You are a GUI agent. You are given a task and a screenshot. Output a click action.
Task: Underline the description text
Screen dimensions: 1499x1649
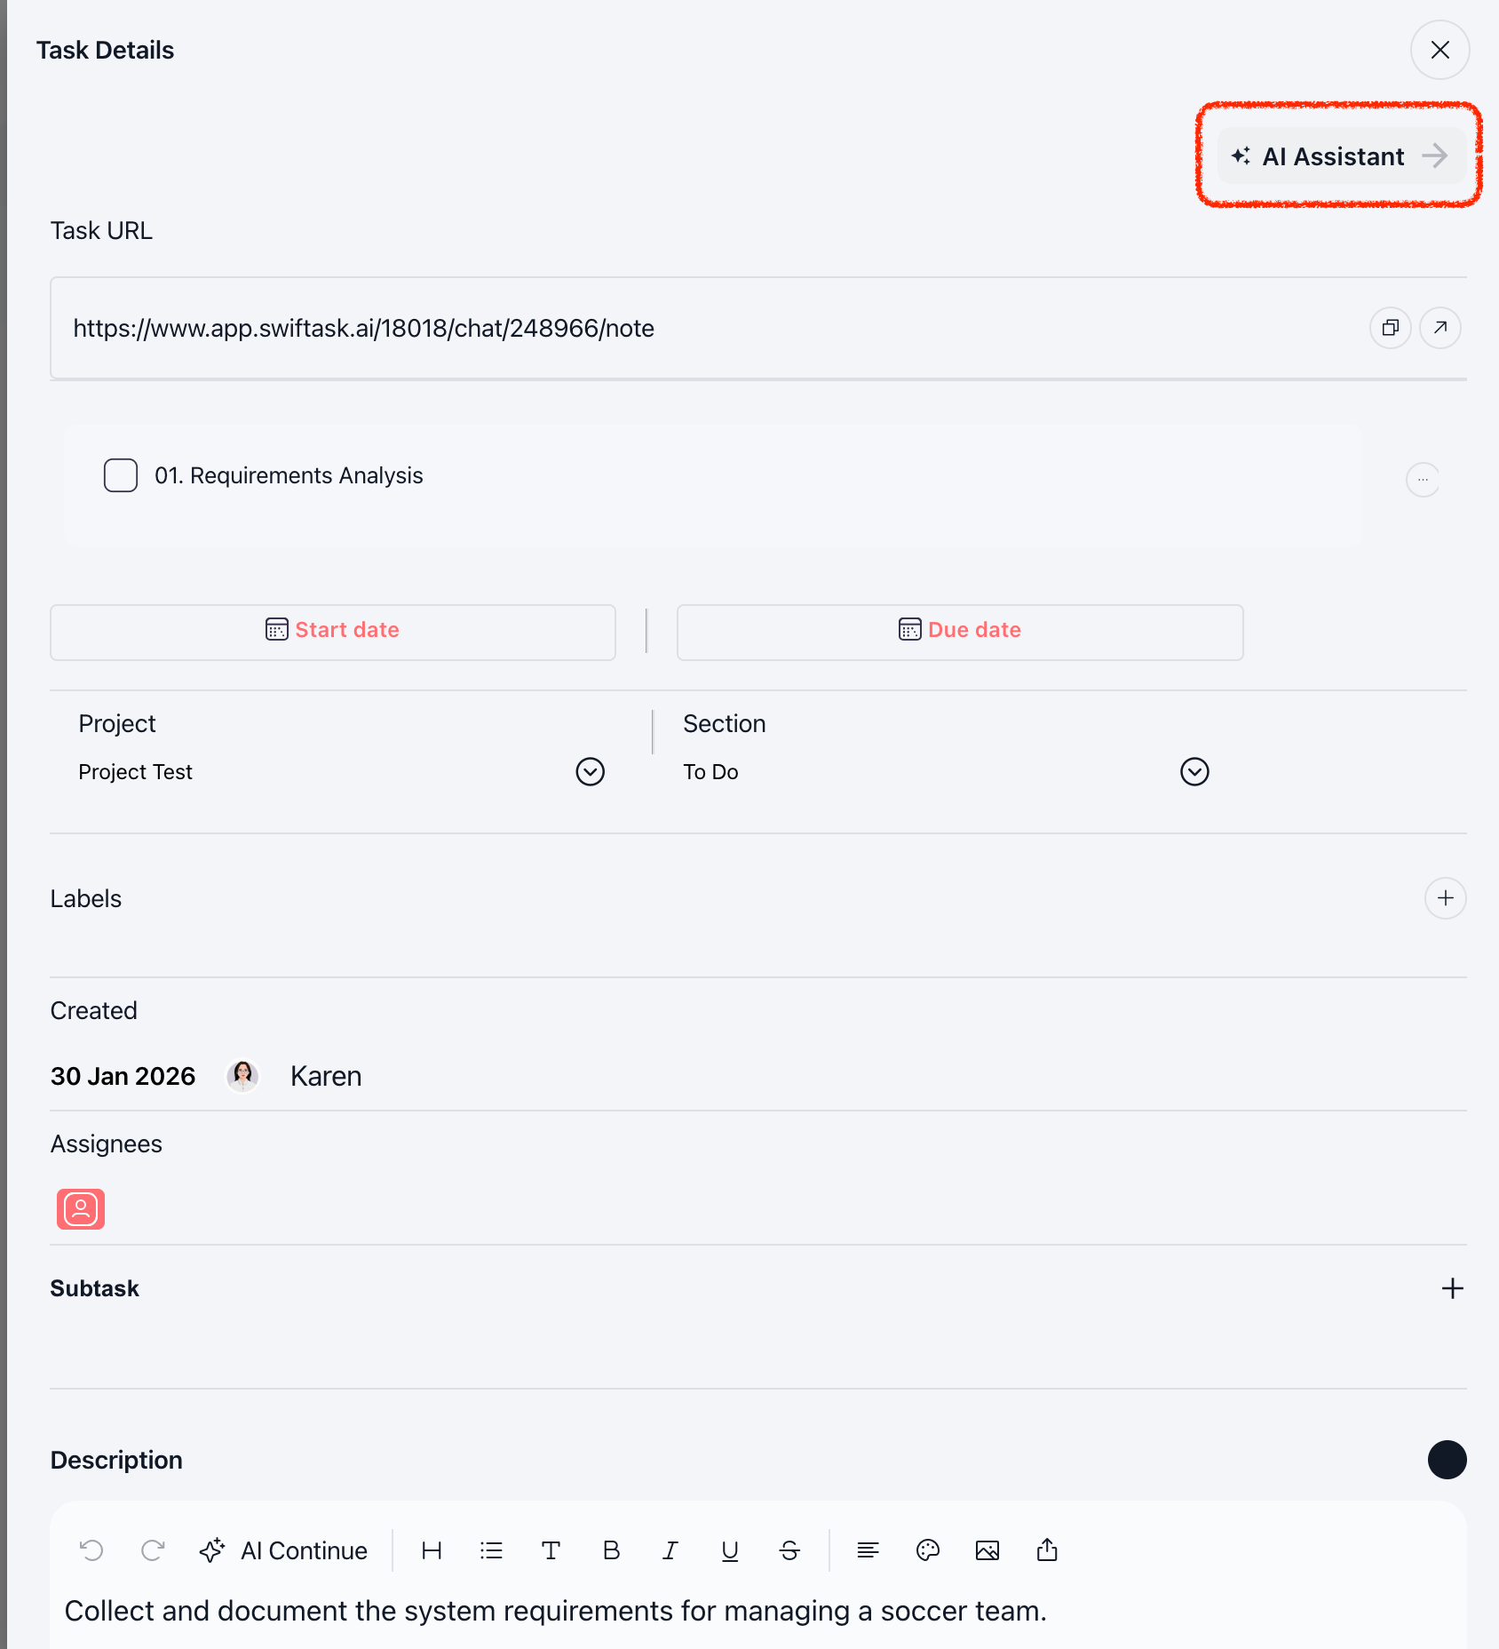730,1550
